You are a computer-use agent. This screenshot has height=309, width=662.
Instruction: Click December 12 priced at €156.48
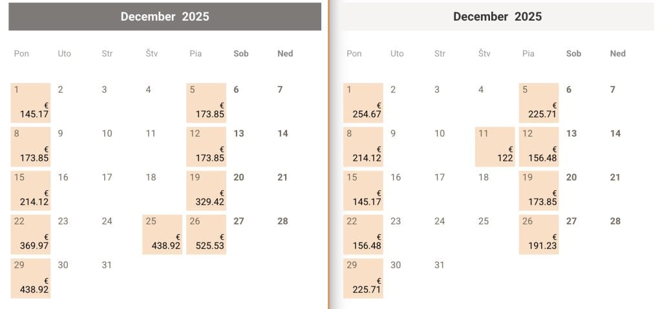(539, 146)
